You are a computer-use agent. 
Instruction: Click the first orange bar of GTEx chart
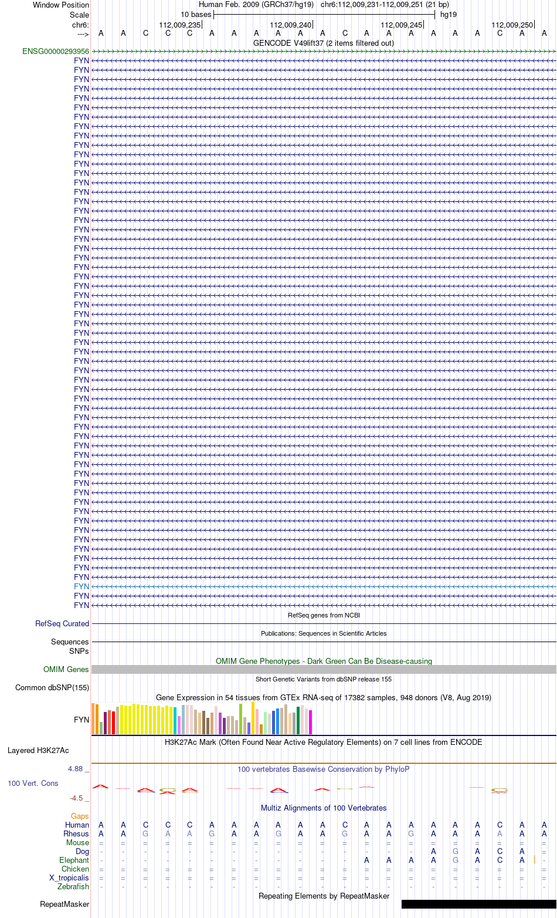(x=93, y=719)
